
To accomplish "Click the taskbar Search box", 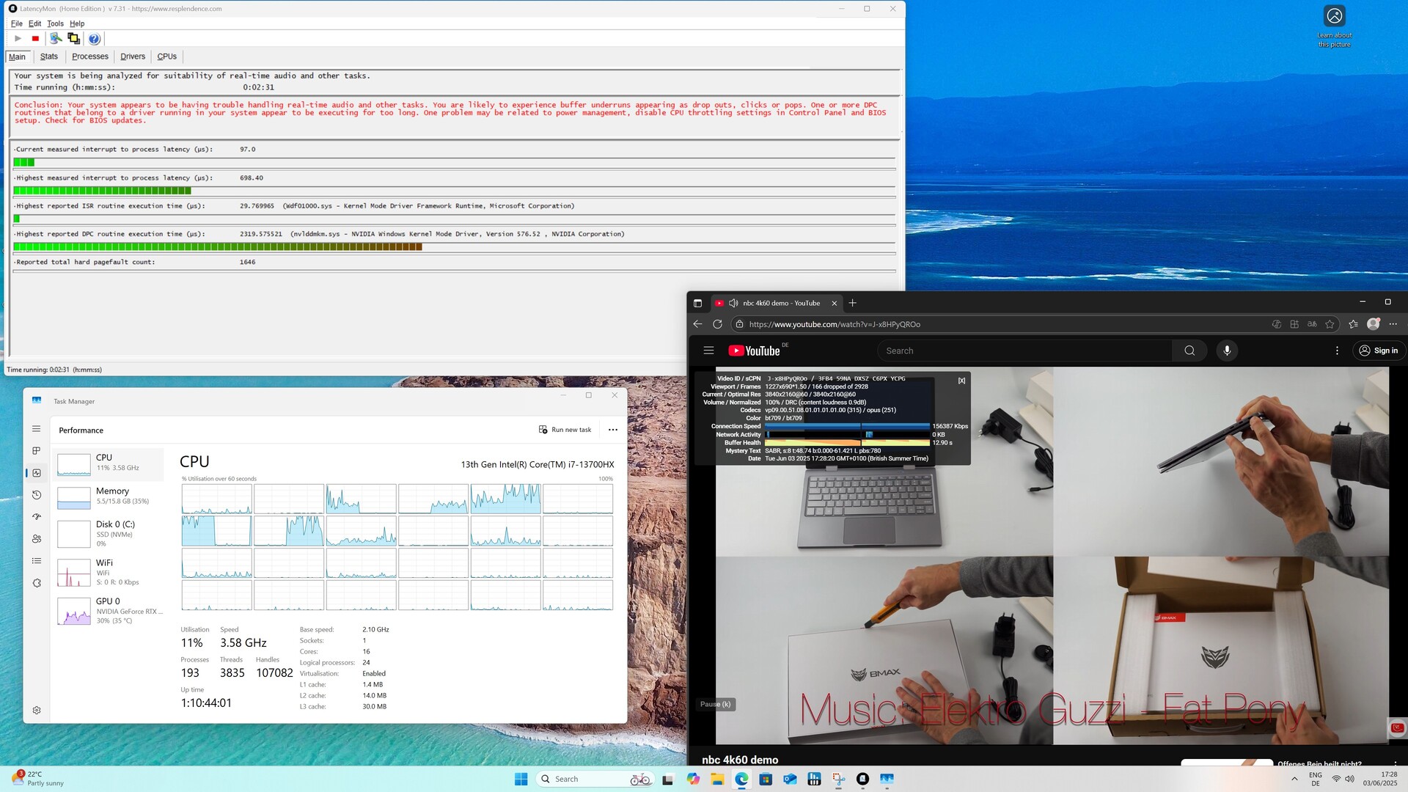I will tap(594, 779).
